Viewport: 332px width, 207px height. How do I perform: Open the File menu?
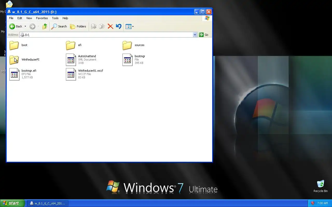11,18
